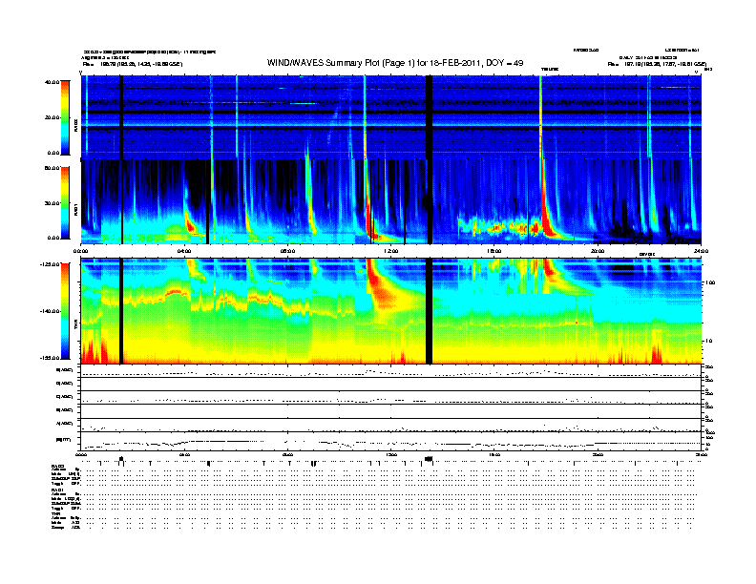756x584 pixels.
Task: Click the wide black data gap in RAD2 panel
Action: 430,117
